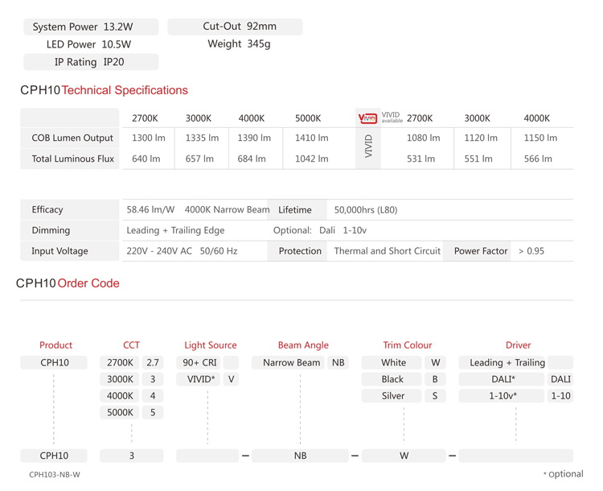Select the 50/60 Hz frequency value
The image size is (603, 491).
tap(219, 251)
